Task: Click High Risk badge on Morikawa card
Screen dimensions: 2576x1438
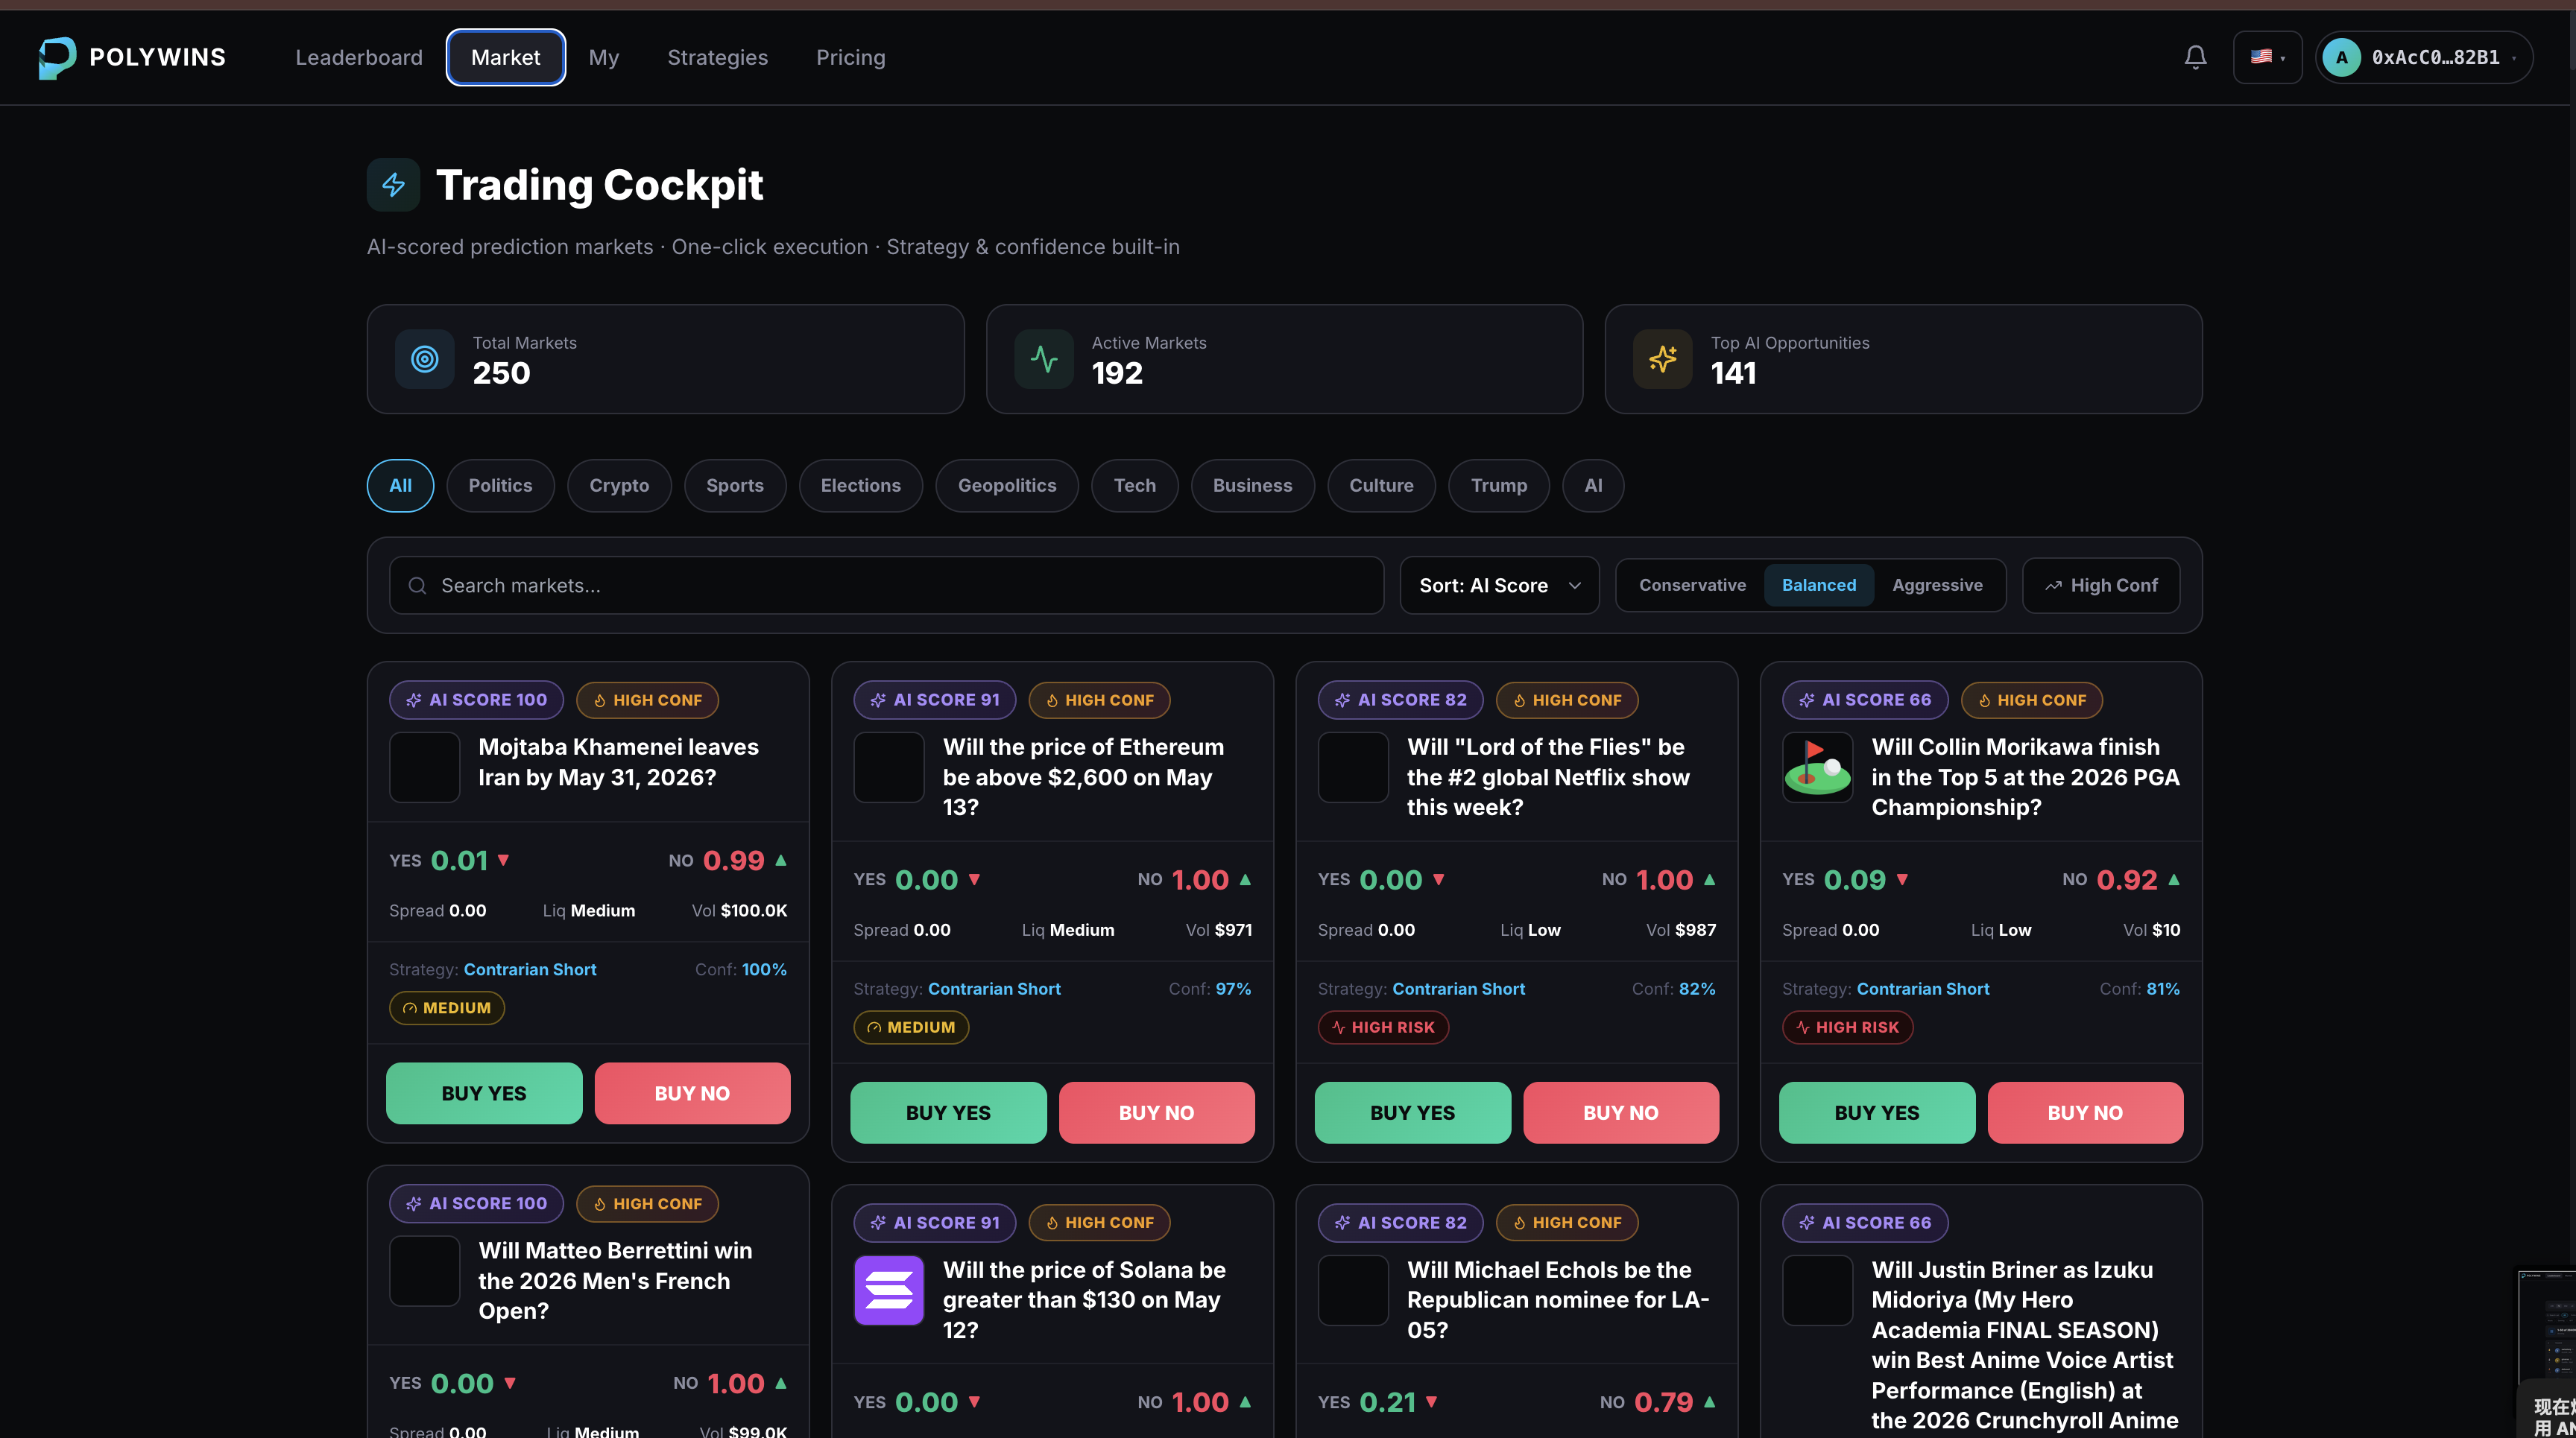Action: 1847,1027
